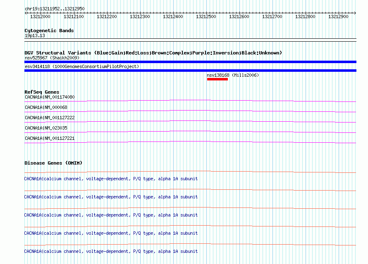368x264 pixels.
Task: Click magenta gene line below CACNA1A|NM_001127222
Action: 190,121
